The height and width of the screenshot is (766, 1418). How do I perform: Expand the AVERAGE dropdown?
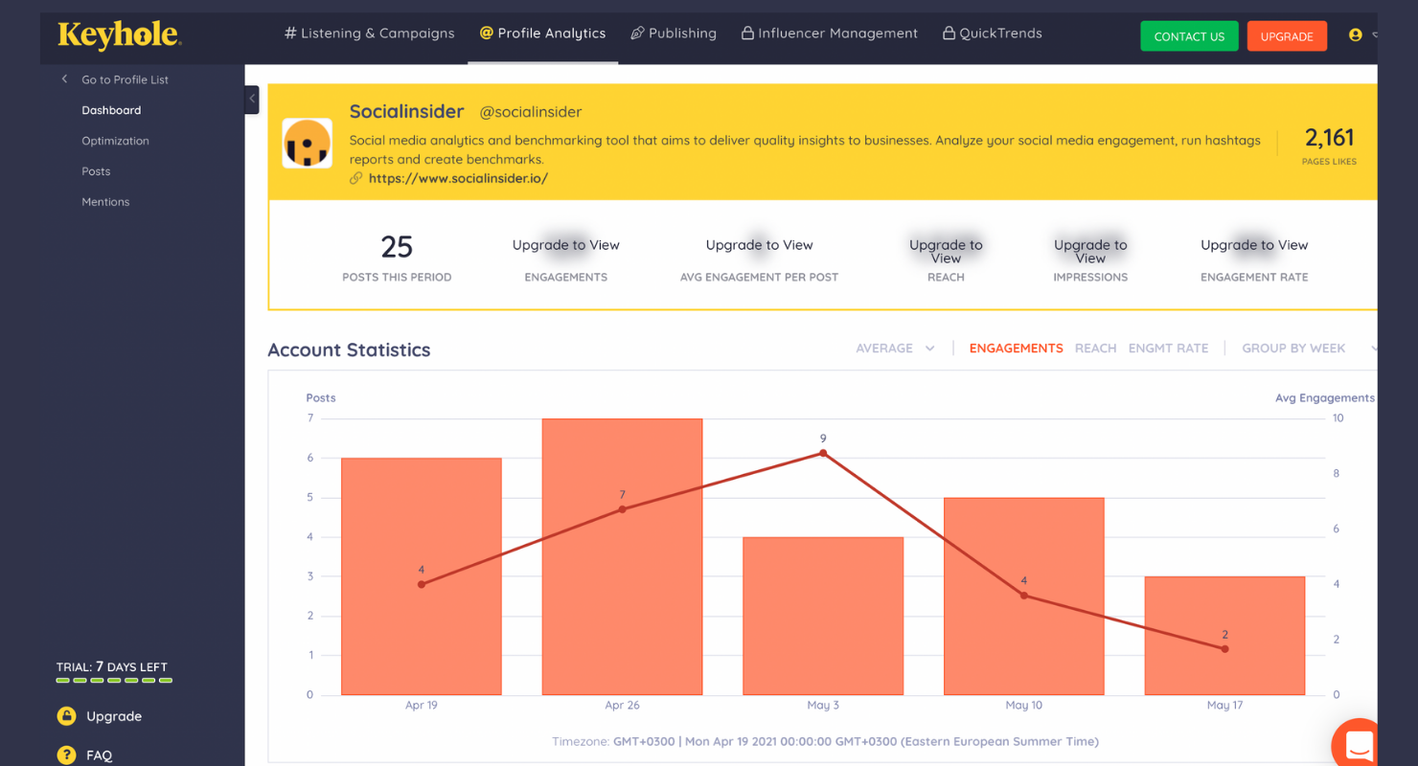point(895,349)
